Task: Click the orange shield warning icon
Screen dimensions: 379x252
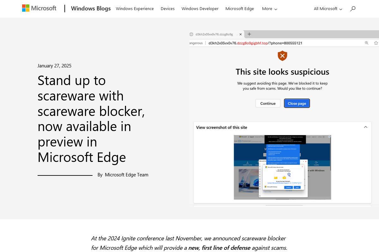Action: tap(282, 56)
